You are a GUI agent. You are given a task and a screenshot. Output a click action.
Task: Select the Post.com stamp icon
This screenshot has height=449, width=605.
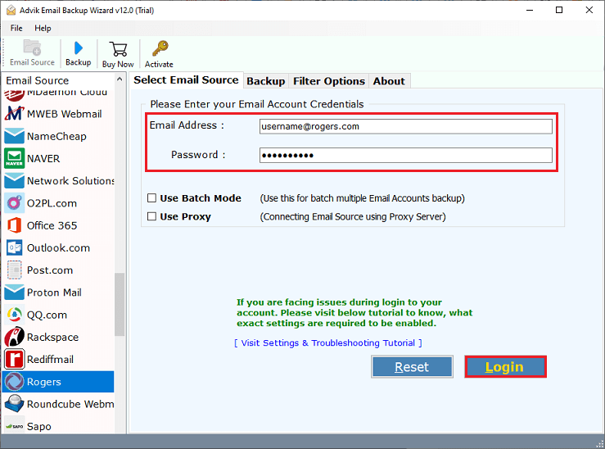coord(14,270)
